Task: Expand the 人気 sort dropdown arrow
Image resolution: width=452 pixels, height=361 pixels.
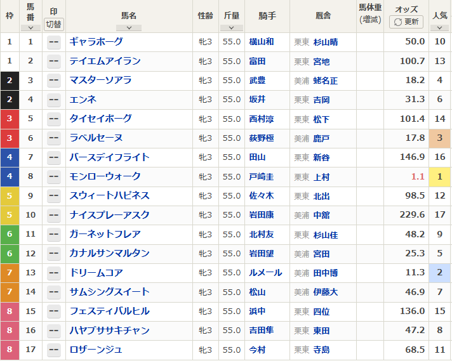Action: point(439,28)
